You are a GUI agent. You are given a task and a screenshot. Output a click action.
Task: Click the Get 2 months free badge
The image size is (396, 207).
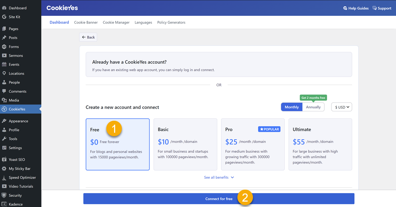point(313,98)
